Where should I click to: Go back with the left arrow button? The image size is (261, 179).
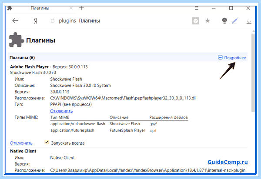(x=15, y=20)
